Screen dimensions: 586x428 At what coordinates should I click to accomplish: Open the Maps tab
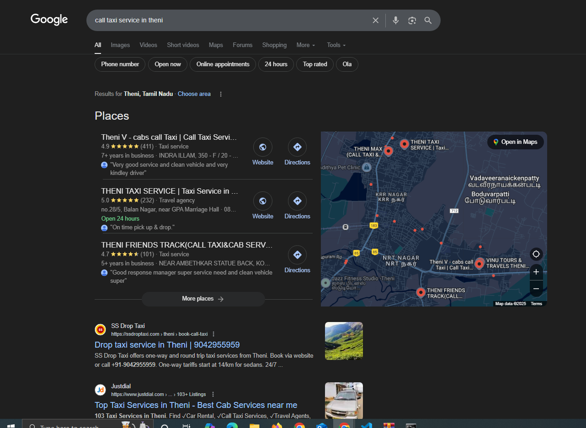(216, 45)
